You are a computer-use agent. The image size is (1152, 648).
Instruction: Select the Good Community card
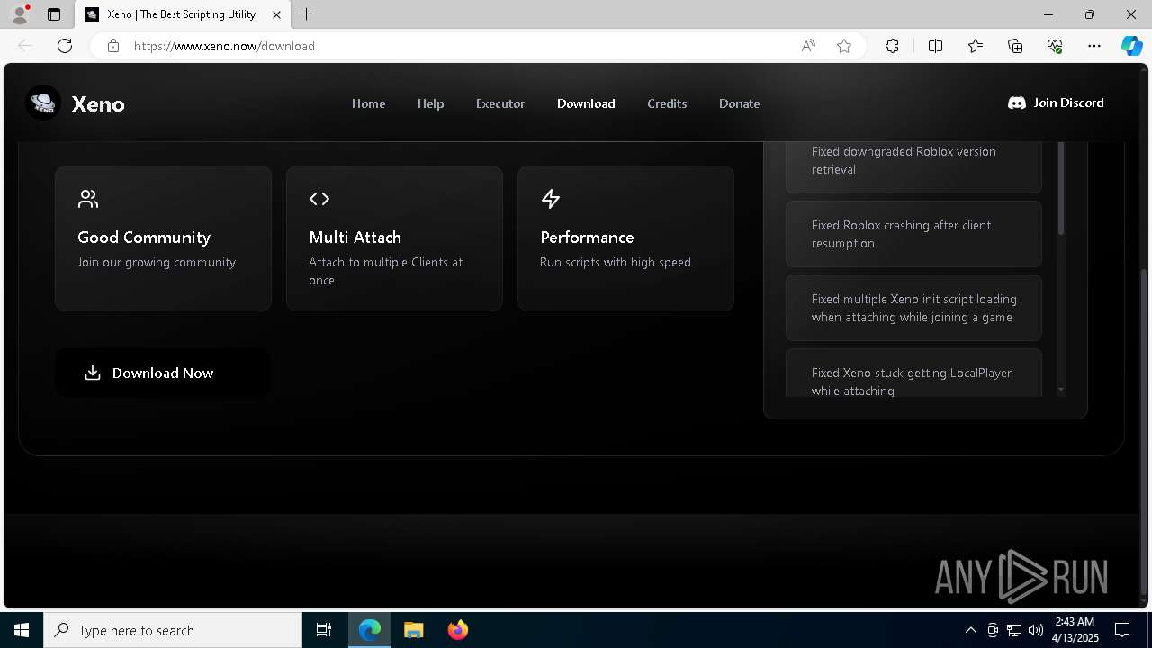[163, 238]
